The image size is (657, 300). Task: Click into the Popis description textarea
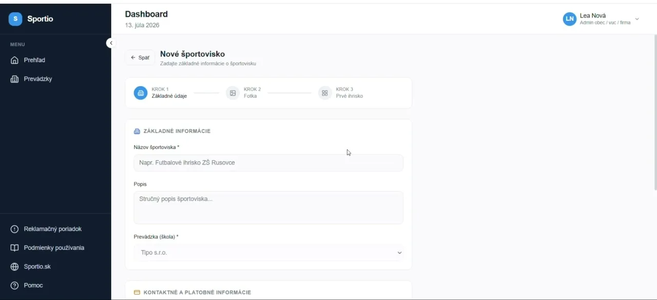(268, 208)
